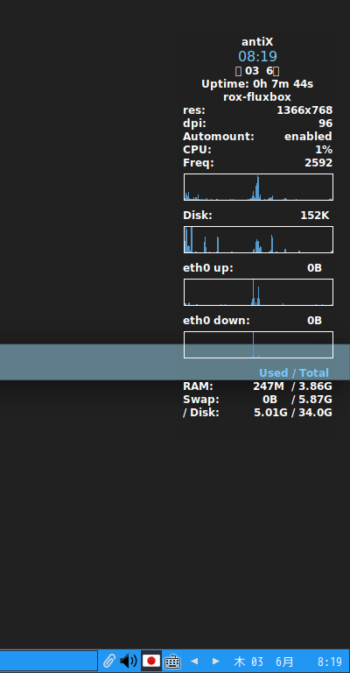Open the on-screen keyboard tray icon
The image size is (350, 673).
172,661
